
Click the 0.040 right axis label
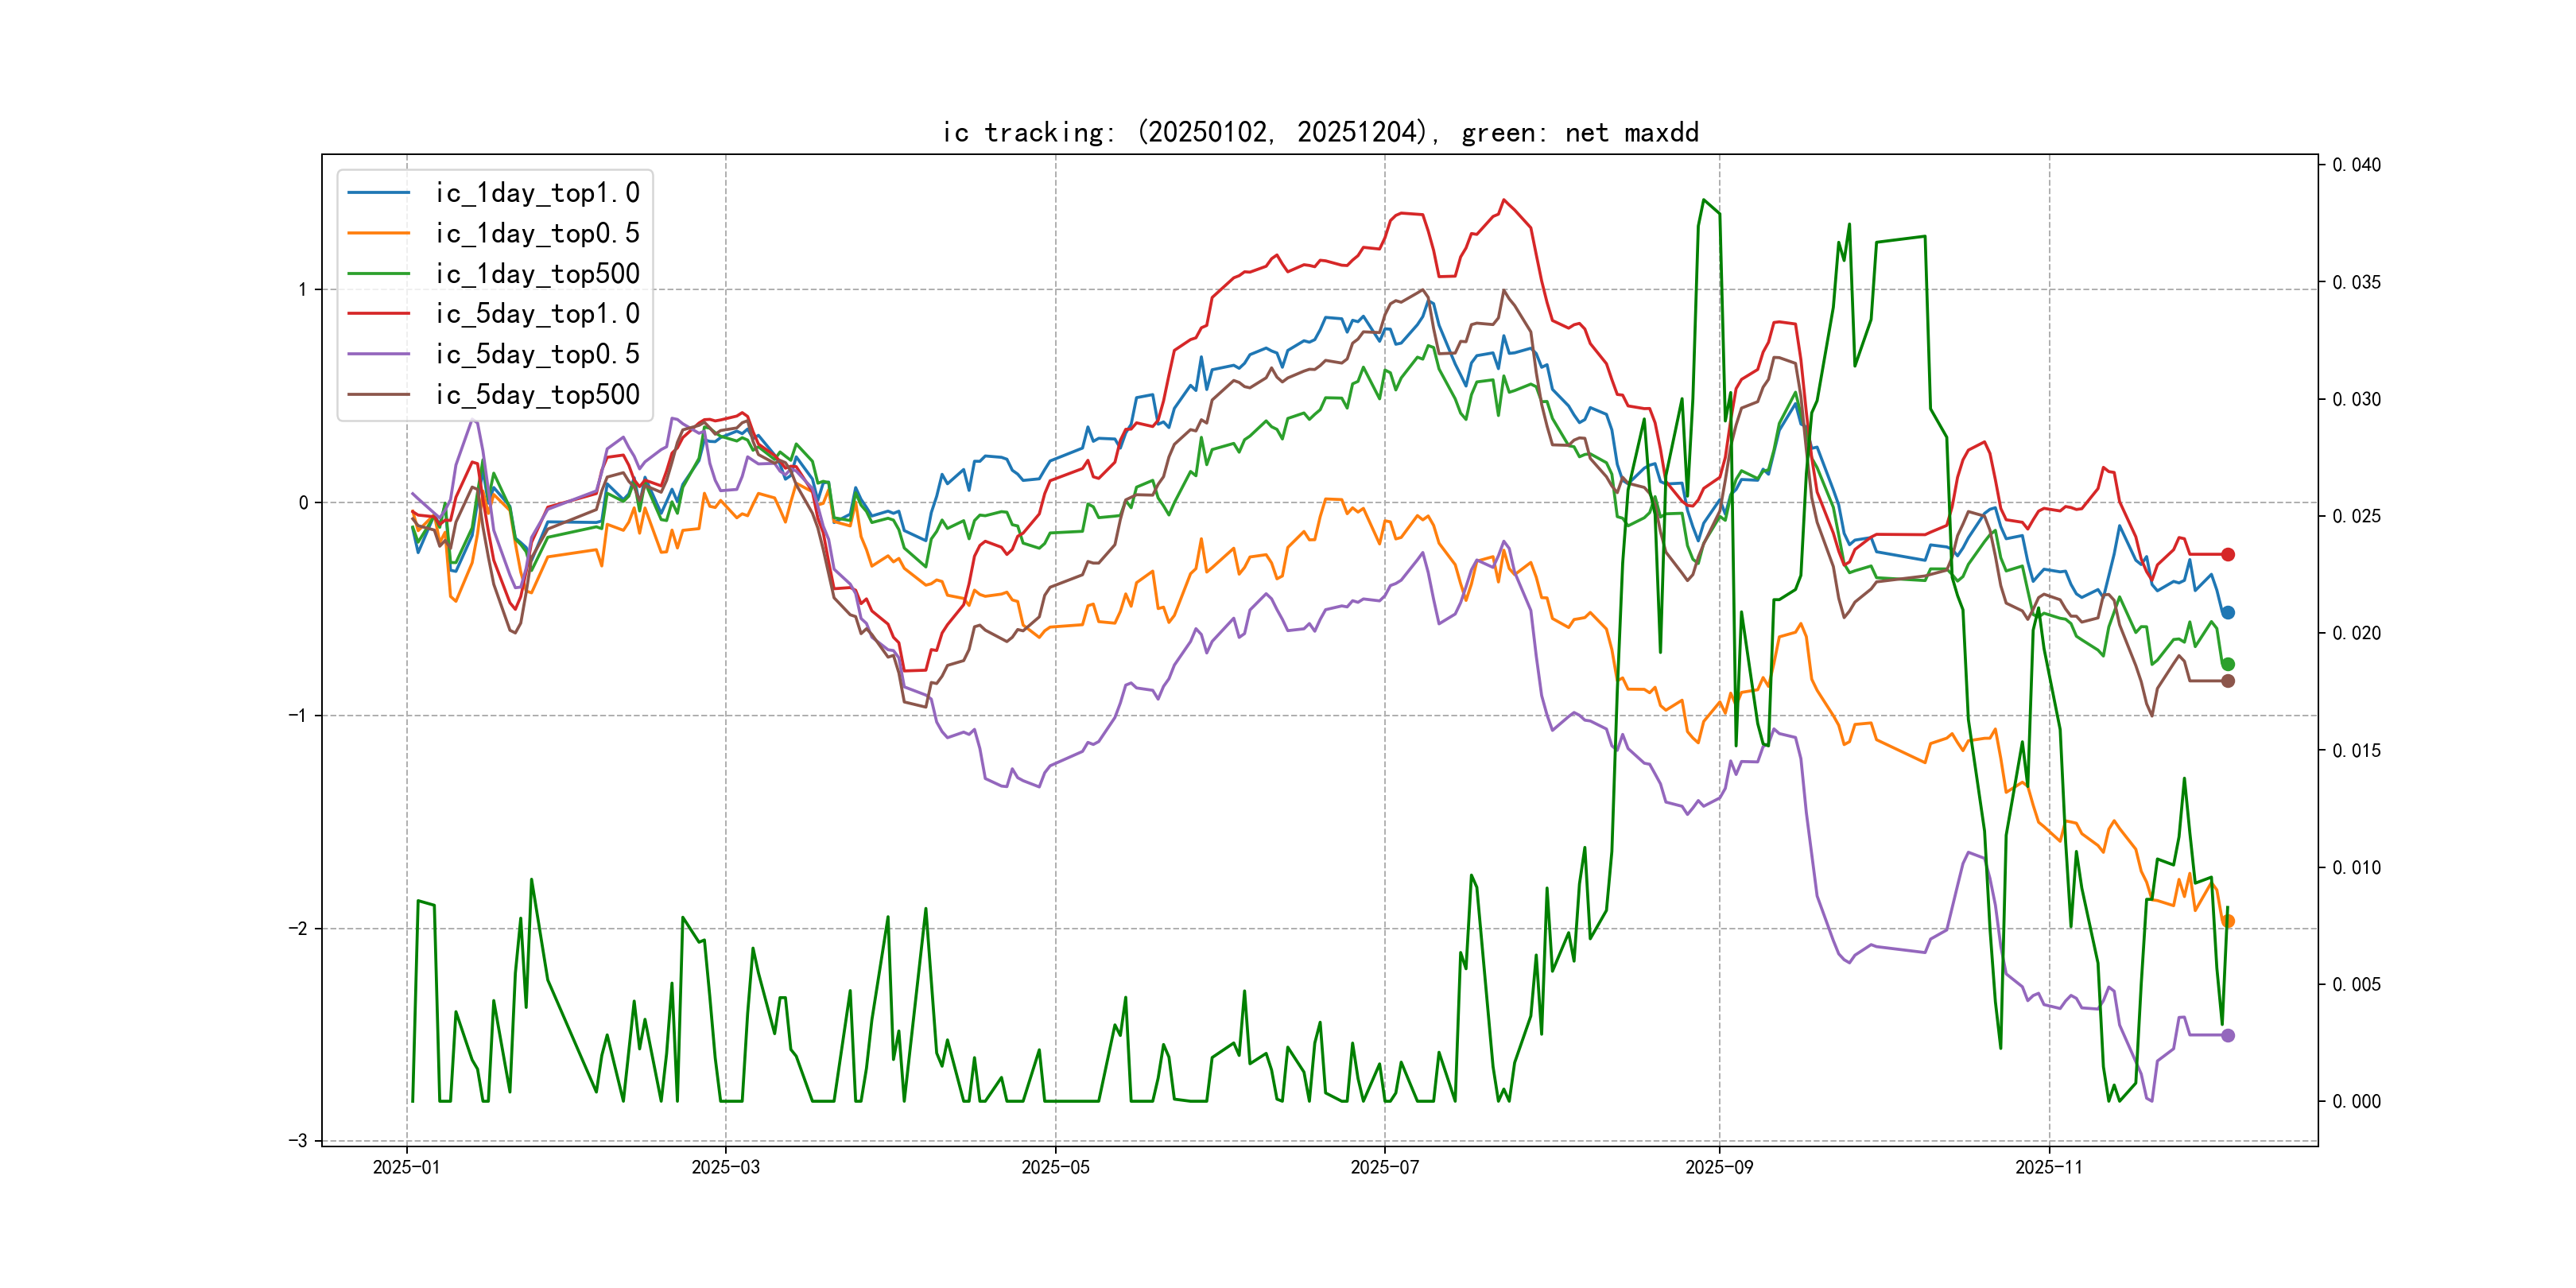(2356, 165)
